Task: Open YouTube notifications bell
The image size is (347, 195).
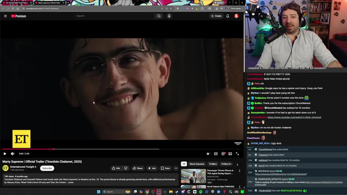Action: 228,16
